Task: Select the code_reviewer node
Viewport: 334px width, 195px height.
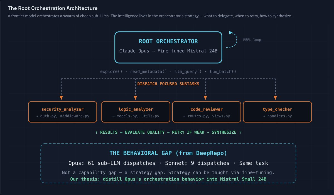Action: click(x=207, y=112)
